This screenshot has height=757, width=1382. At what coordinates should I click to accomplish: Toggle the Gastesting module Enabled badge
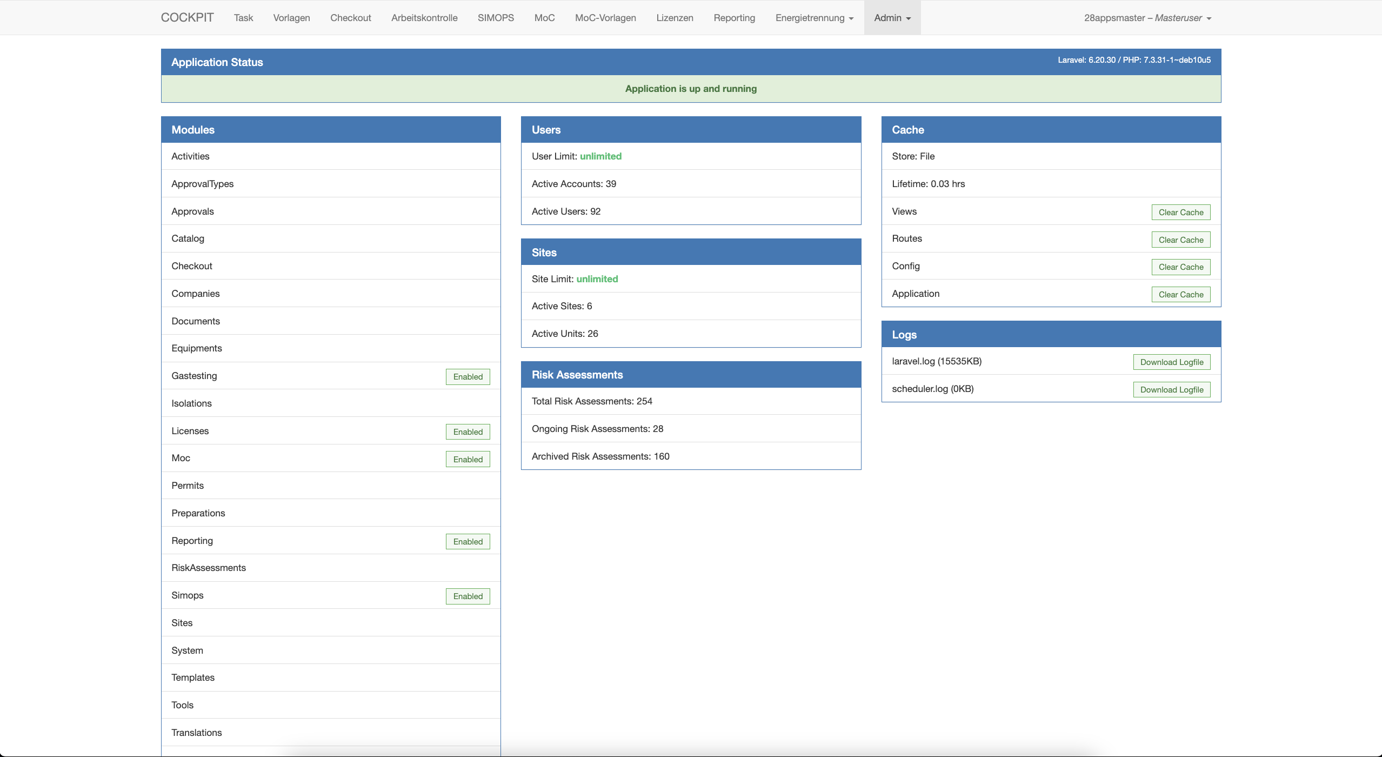pos(468,376)
